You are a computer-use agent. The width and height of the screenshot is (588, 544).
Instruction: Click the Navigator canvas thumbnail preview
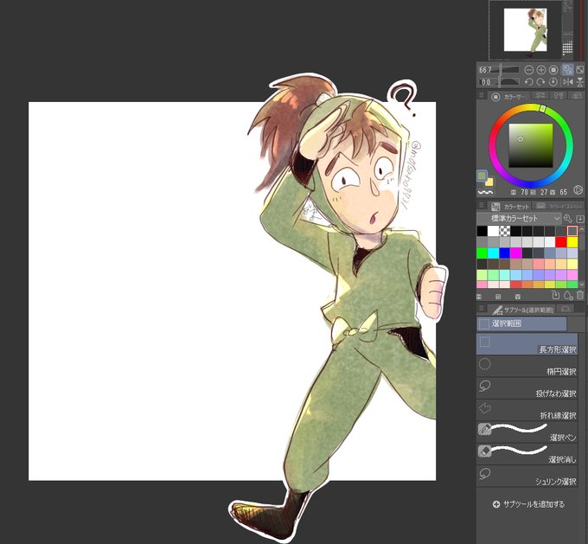(525, 30)
